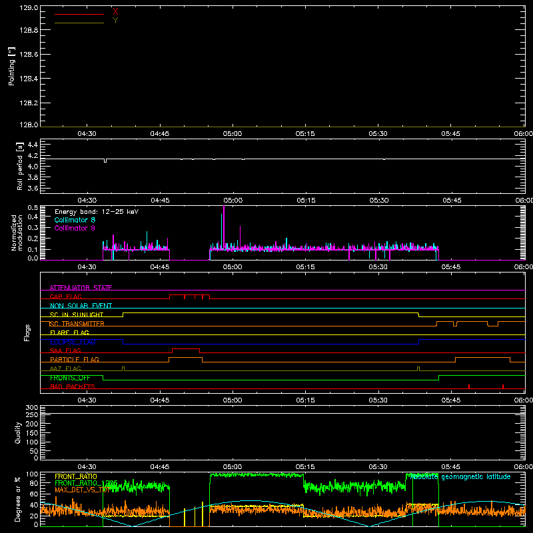Click the Absolute geomagnetic latitude label
533x533 pixels.
click(460, 477)
